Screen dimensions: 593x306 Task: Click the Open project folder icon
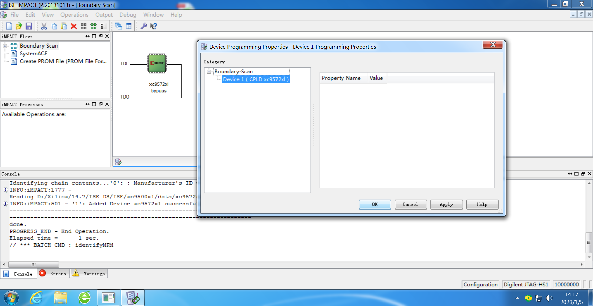point(19,26)
